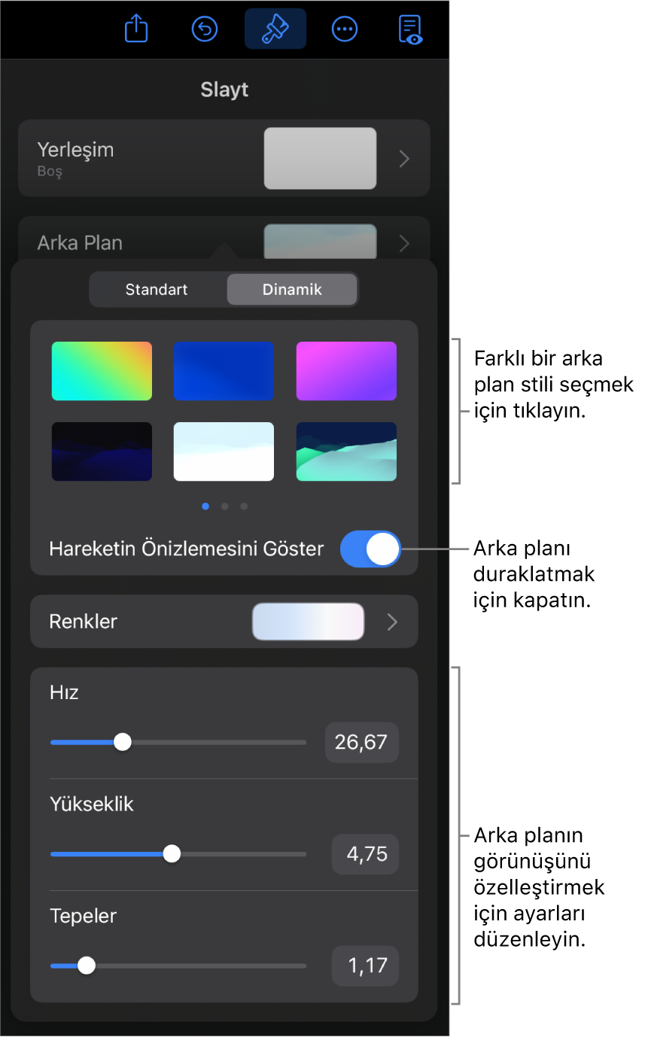Image resolution: width=645 pixels, height=1037 pixels.
Task: Expand Renkler with its chevron
Action: (x=391, y=622)
